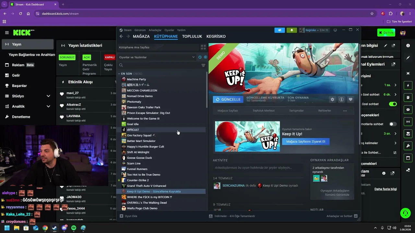Open the İndirmeler downloads progress bar
This screenshot has height=233, width=415.
pos(232,216)
